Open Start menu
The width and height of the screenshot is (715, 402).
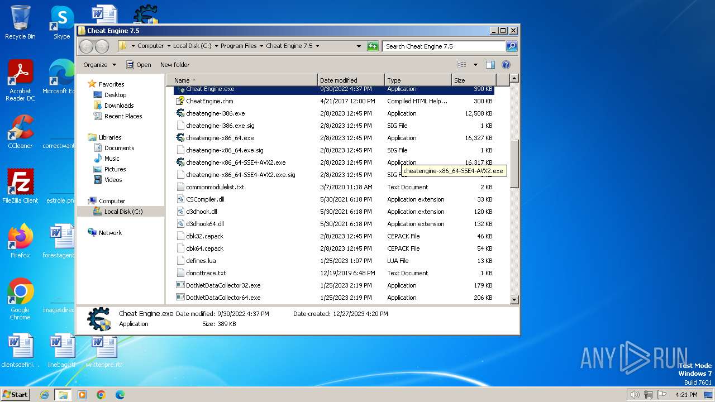click(x=15, y=395)
